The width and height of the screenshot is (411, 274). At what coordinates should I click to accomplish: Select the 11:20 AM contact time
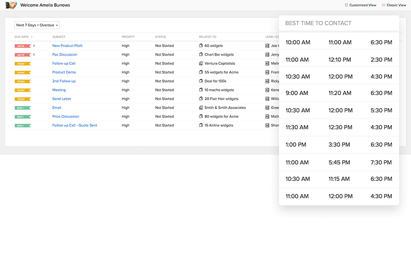point(340,93)
